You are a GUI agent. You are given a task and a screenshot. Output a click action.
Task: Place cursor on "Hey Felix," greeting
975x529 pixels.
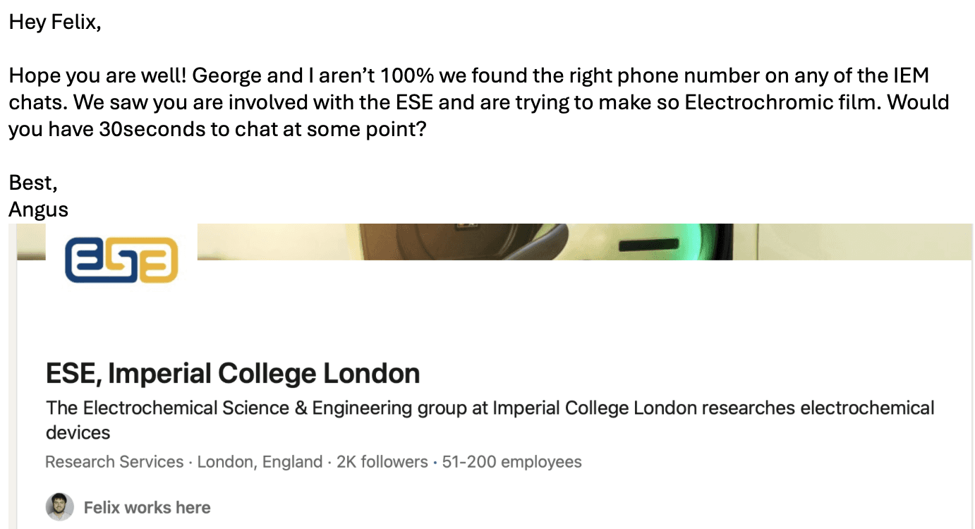55,22
